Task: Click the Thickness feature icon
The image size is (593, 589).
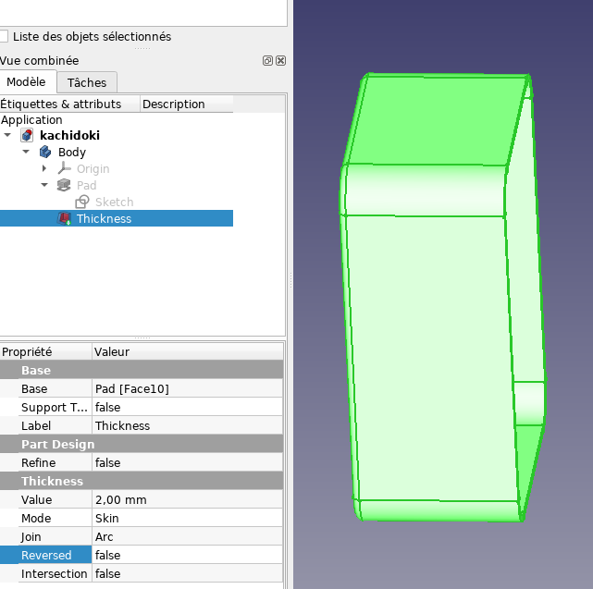Action: click(x=64, y=218)
